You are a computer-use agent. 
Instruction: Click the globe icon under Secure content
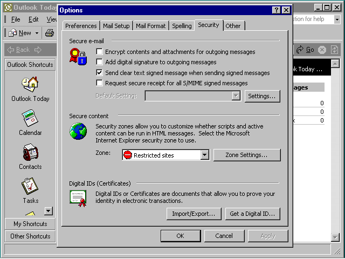(78, 131)
